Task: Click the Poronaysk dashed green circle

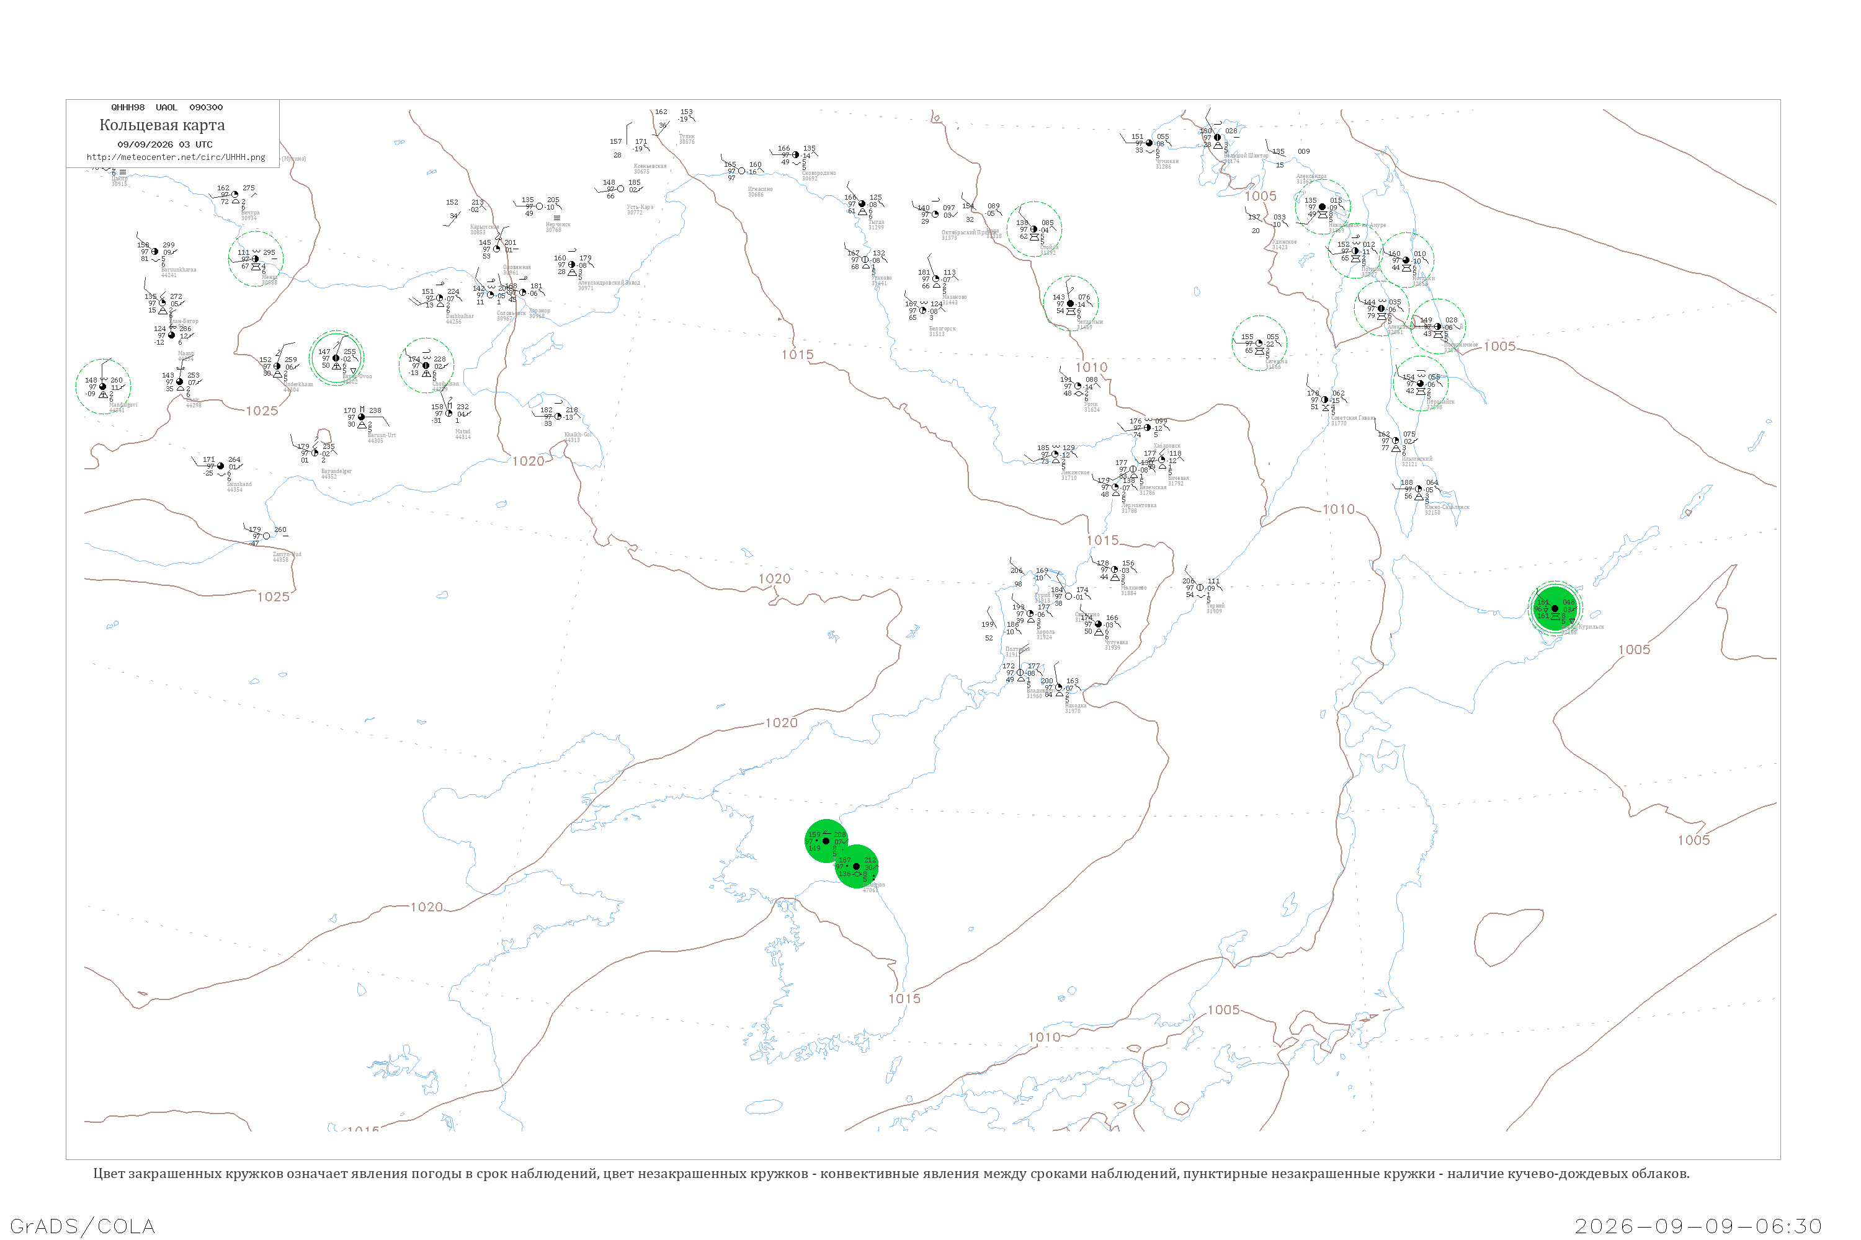Action: click(1421, 384)
